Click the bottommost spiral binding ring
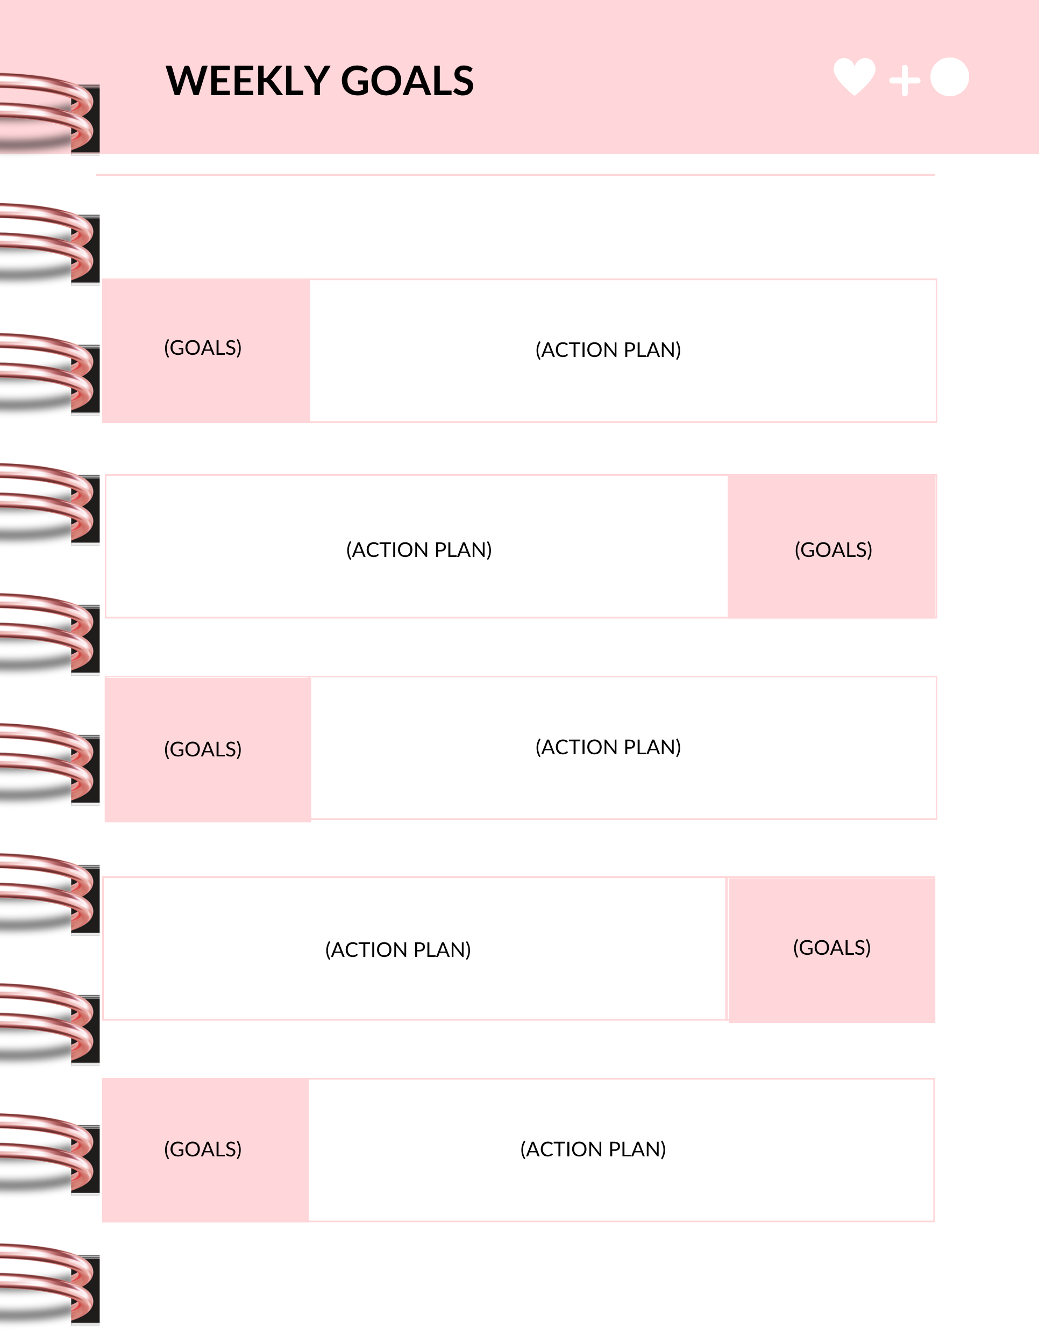Image resolution: width=1039 pixels, height=1344 pixels. [x=50, y=1285]
